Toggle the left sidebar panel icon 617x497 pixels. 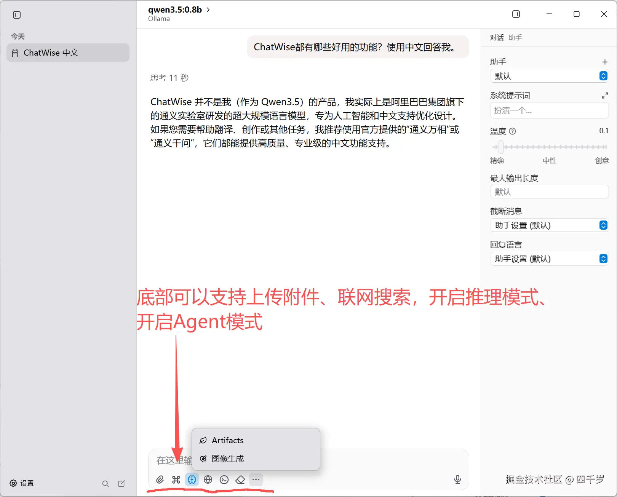tap(17, 15)
